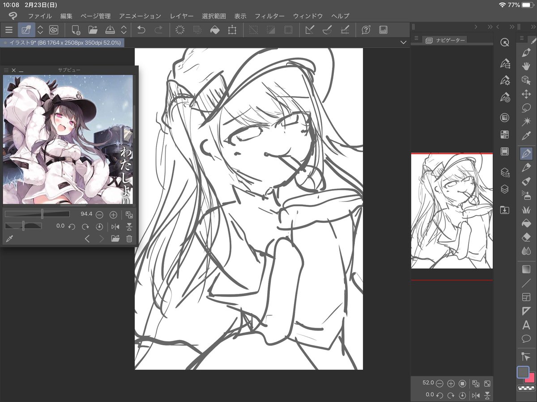
Task: Select the Auto select magic wand tool
Action: pos(526,122)
